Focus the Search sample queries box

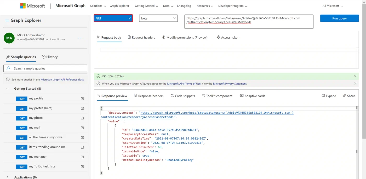[x=45, y=68]
